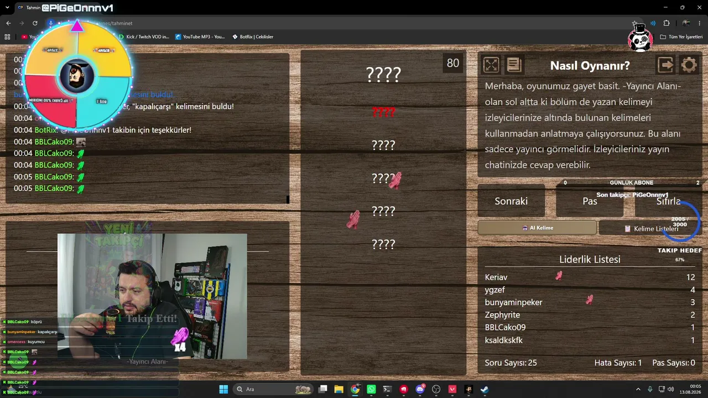This screenshot has height=398, width=708.
Task: Open the BotRix | Celolisler bookmark
Action: (x=253, y=36)
